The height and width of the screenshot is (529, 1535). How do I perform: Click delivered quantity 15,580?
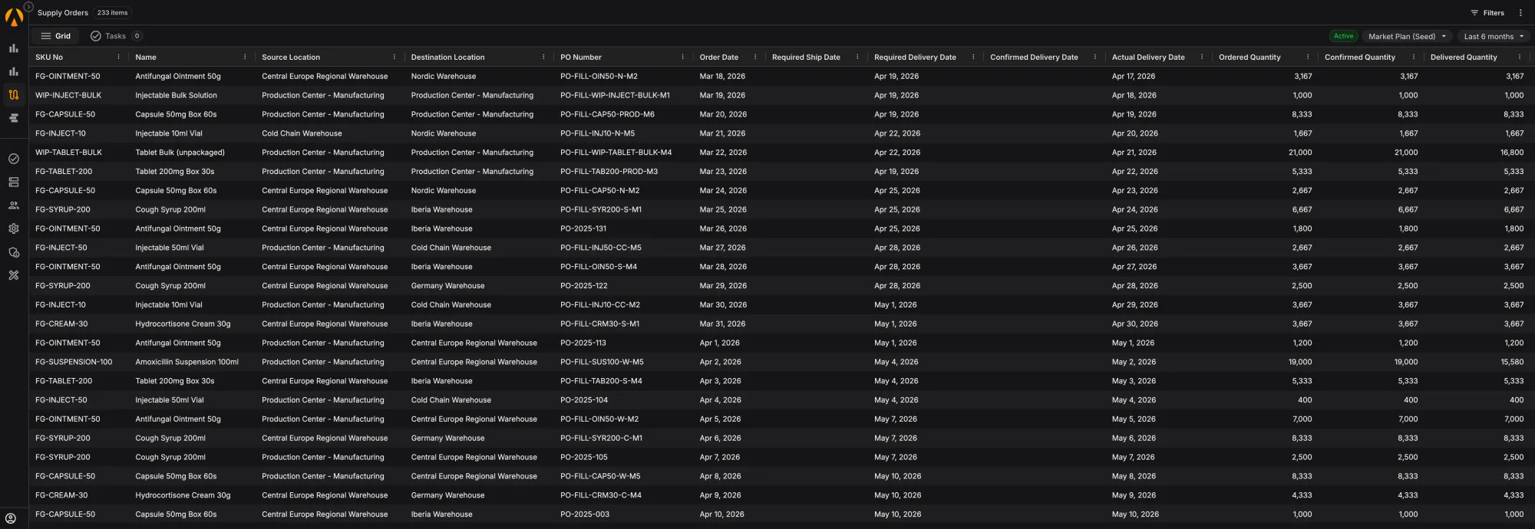(1512, 362)
